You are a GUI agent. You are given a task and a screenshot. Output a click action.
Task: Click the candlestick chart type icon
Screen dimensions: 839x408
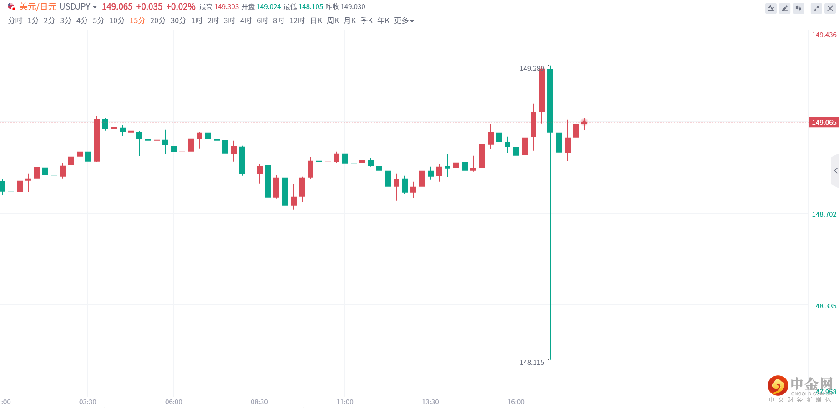[799, 9]
